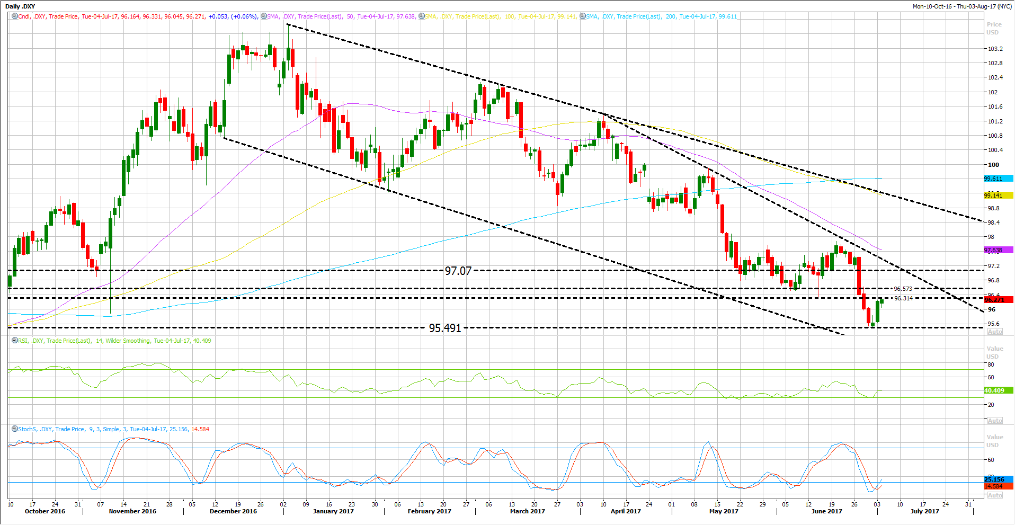The image size is (1015, 525).
Task: Click the clock icon beside the SMA 50 legend
Action: pyautogui.click(x=263, y=16)
